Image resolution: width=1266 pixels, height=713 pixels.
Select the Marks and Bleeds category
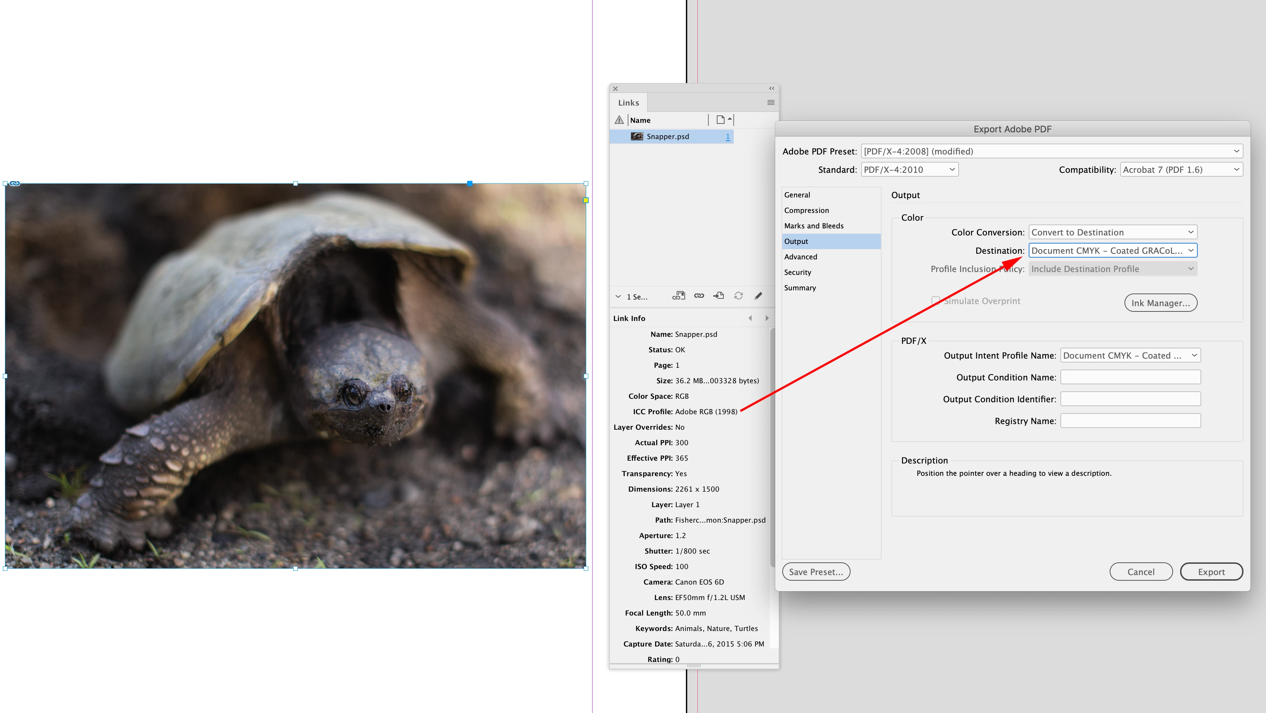(x=814, y=226)
